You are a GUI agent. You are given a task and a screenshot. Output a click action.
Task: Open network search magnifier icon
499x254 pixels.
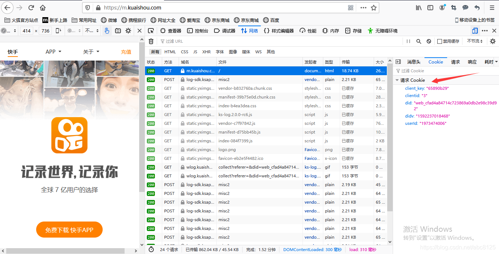pyautogui.click(x=419, y=42)
